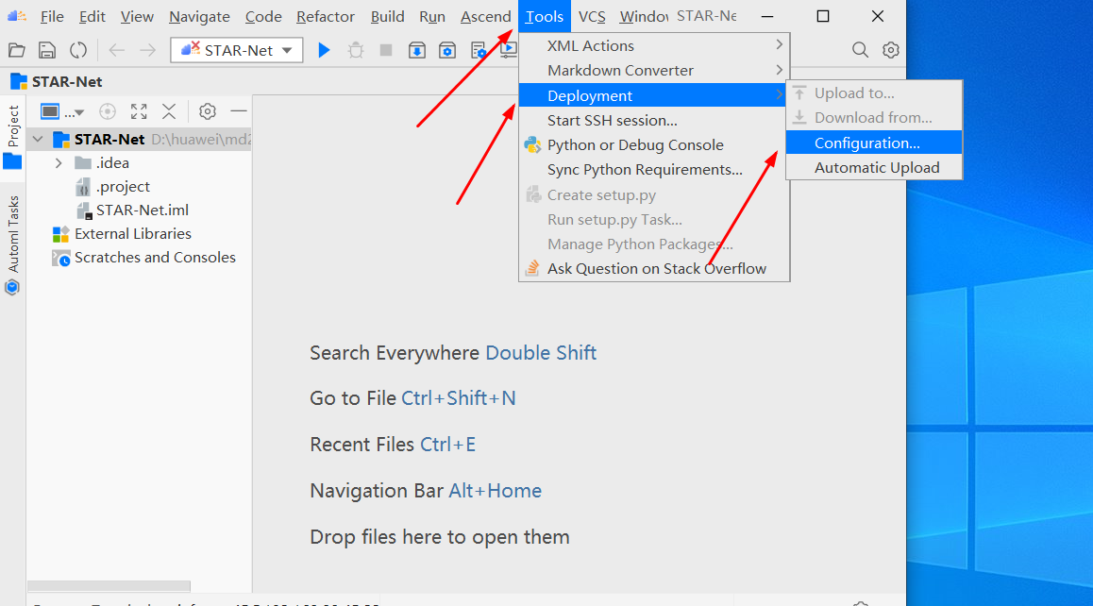This screenshot has width=1093, height=606.
Task: Hide the Project panel with minus icon
Action: pyautogui.click(x=239, y=111)
